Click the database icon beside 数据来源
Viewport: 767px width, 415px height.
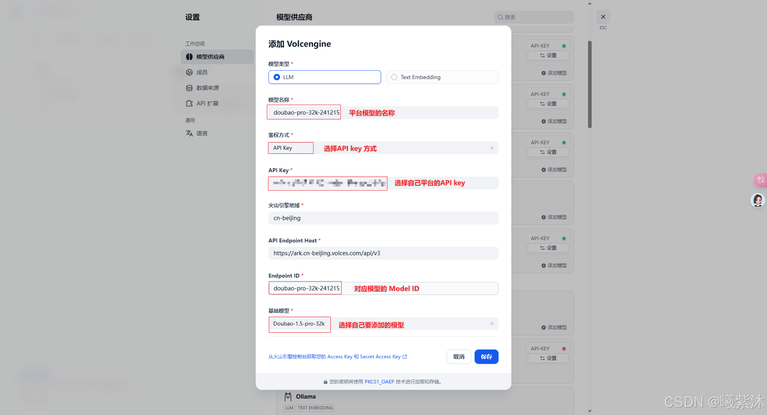(x=189, y=88)
